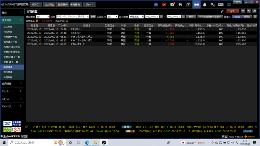
Task: Open Task View in taskbar
Action: click(78, 142)
